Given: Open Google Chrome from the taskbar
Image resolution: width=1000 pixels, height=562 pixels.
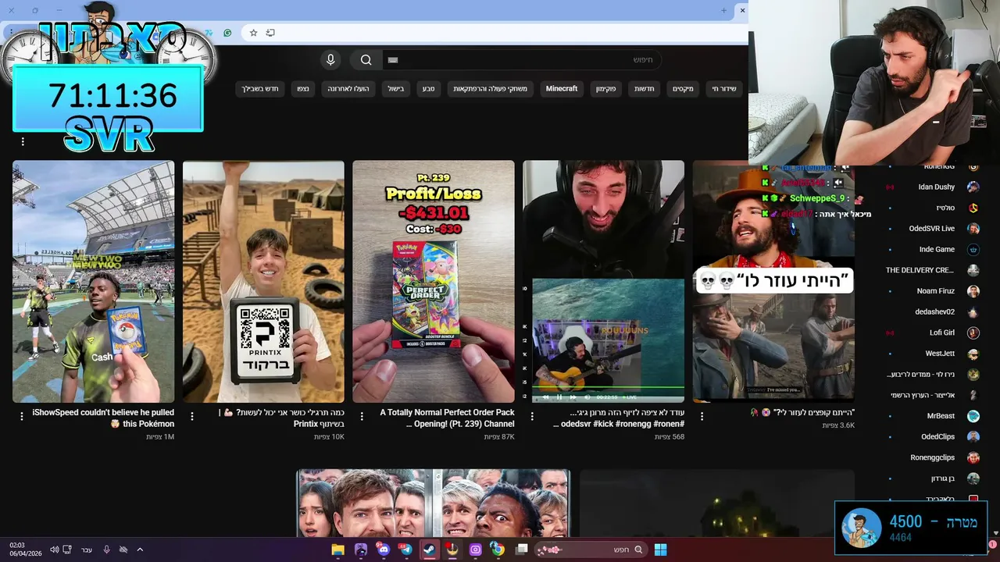Looking at the screenshot, I should tap(498, 550).
